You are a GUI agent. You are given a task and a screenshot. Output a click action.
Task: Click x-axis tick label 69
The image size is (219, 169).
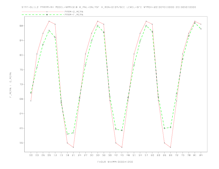171,155
